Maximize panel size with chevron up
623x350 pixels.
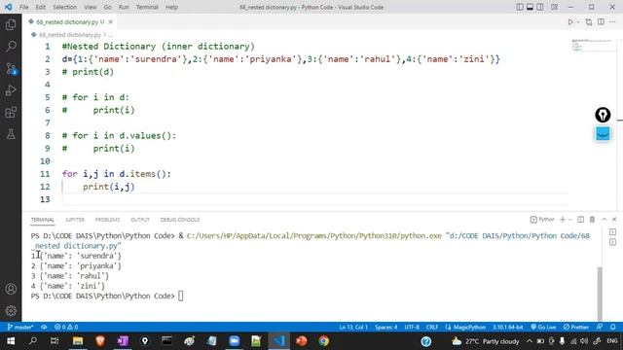tap(604, 220)
